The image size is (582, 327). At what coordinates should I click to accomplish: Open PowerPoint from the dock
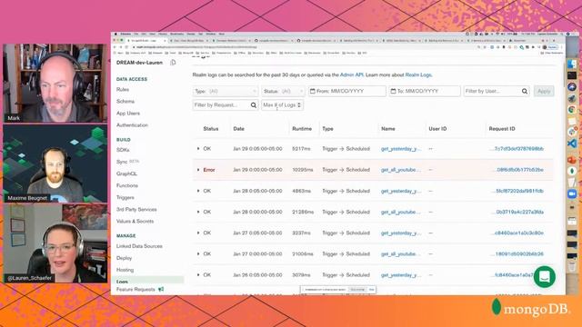tap(572, 160)
